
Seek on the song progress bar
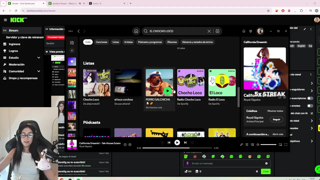point(177,148)
